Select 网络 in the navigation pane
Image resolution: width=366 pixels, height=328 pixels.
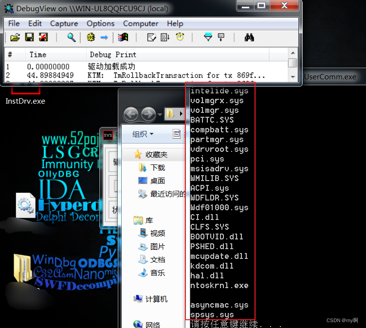[x=147, y=325]
